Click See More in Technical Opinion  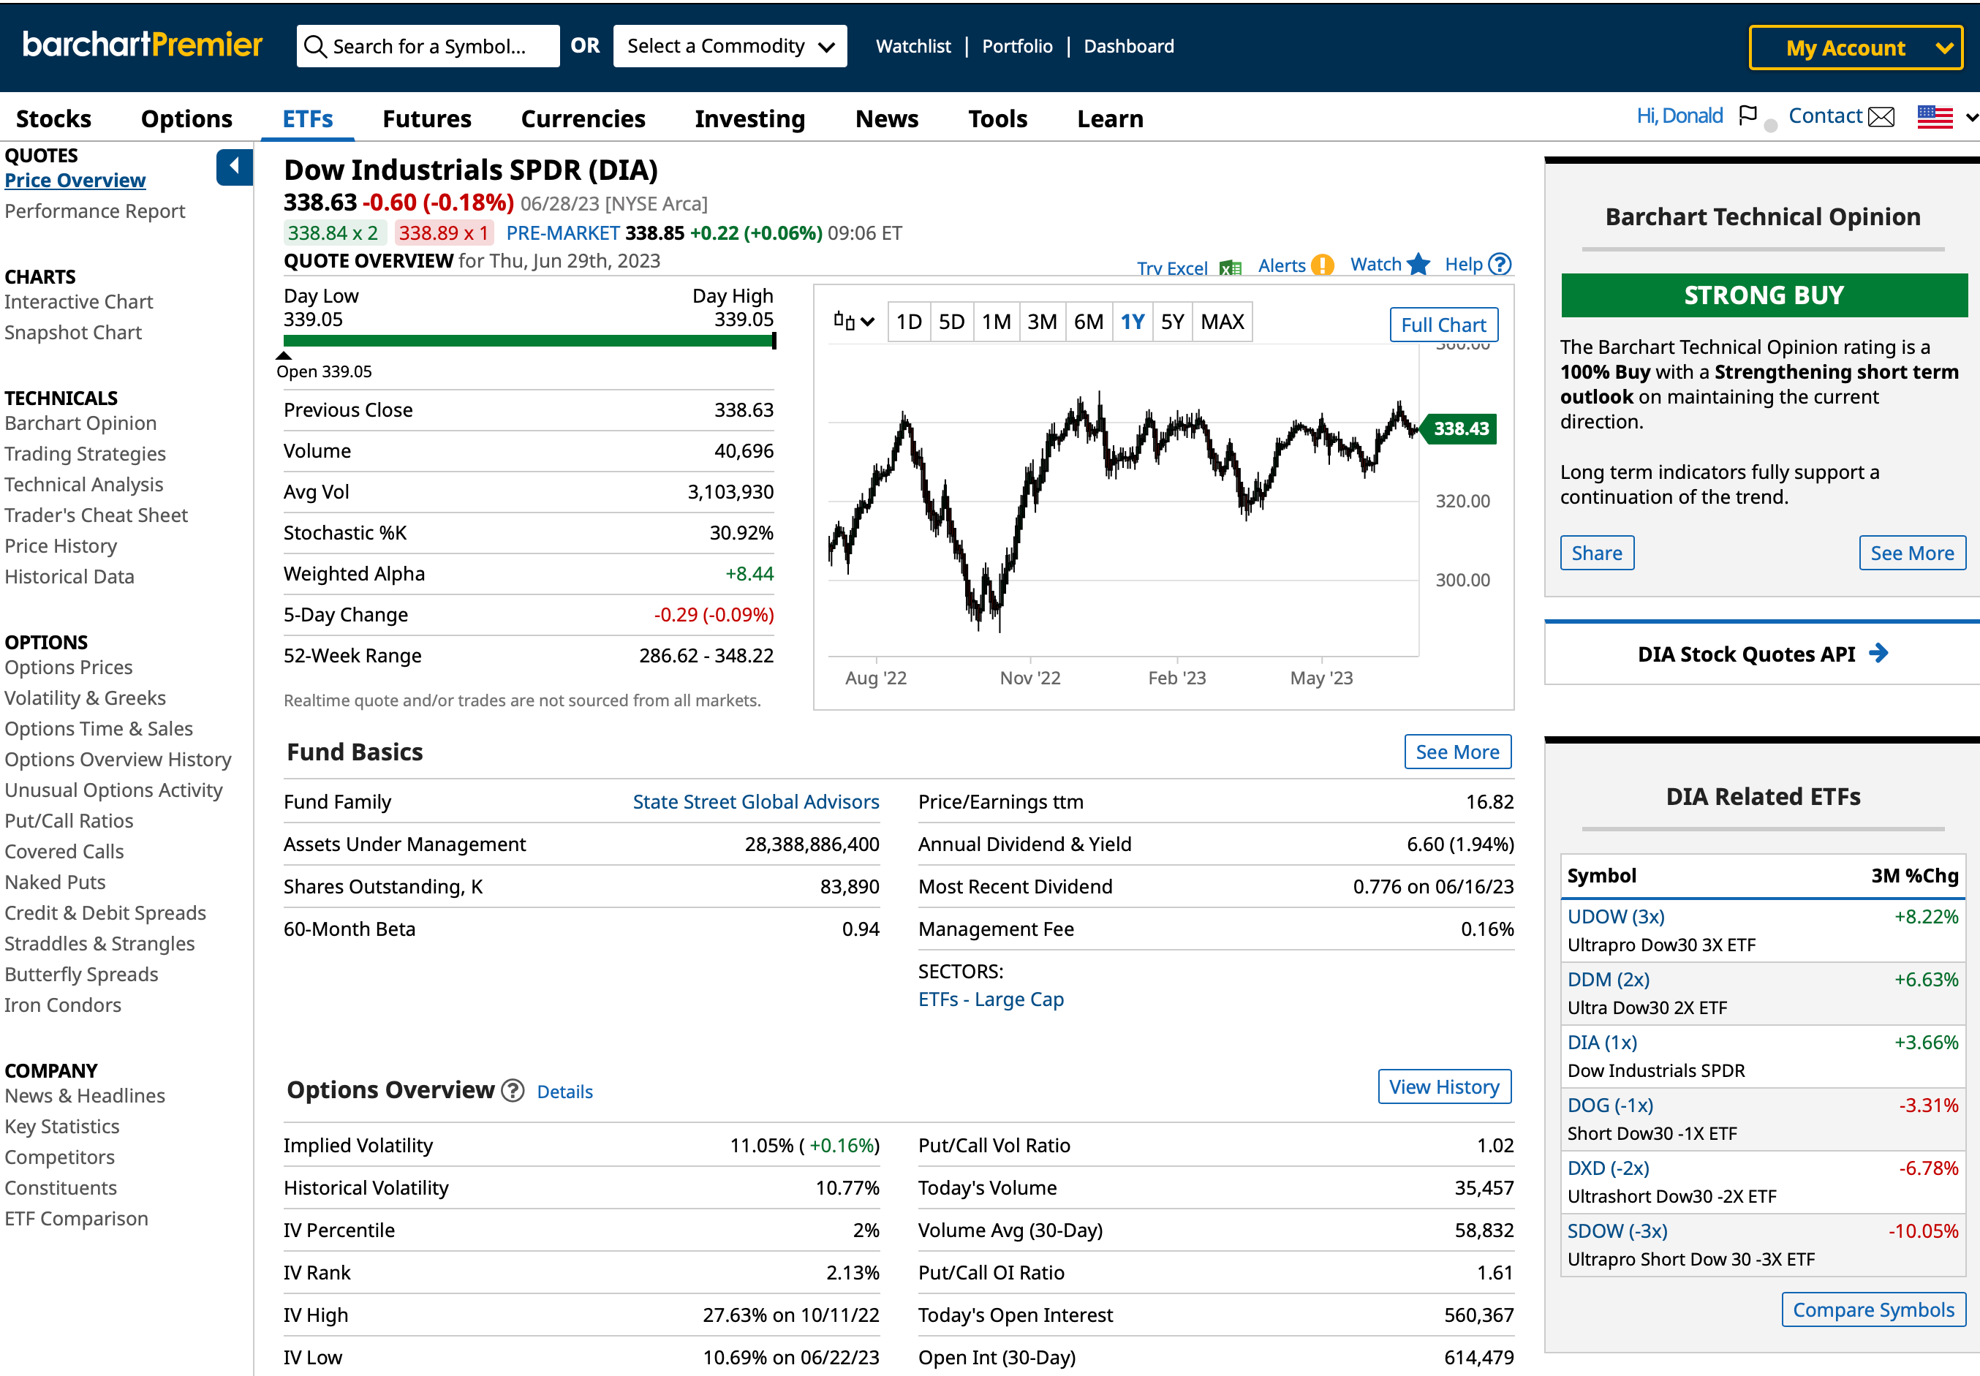[1911, 553]
